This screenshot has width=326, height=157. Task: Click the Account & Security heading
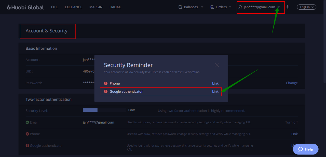[47, 31]
